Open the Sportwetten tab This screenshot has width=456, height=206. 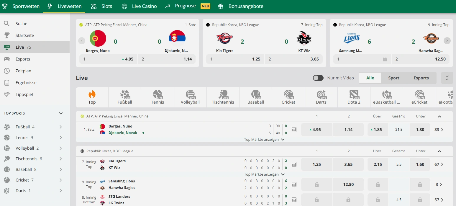(21, 6)
